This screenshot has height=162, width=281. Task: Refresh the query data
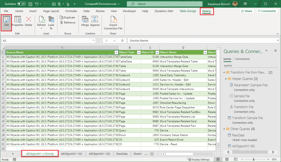[41, 22]
